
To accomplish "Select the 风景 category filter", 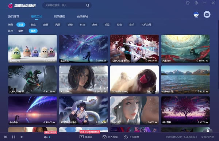I will tap(58, 24).
